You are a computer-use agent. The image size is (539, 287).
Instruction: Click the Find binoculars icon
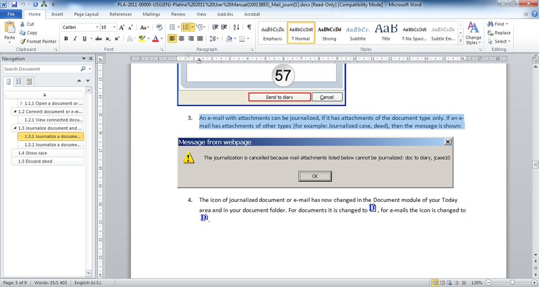coord(490,24)
